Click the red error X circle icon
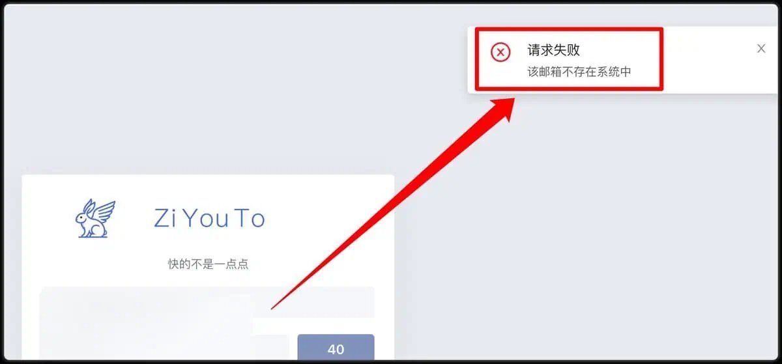 tap(500, 52)
